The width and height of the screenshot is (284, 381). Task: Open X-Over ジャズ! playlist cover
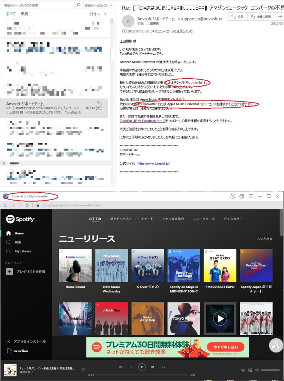[x=148, y=265]
